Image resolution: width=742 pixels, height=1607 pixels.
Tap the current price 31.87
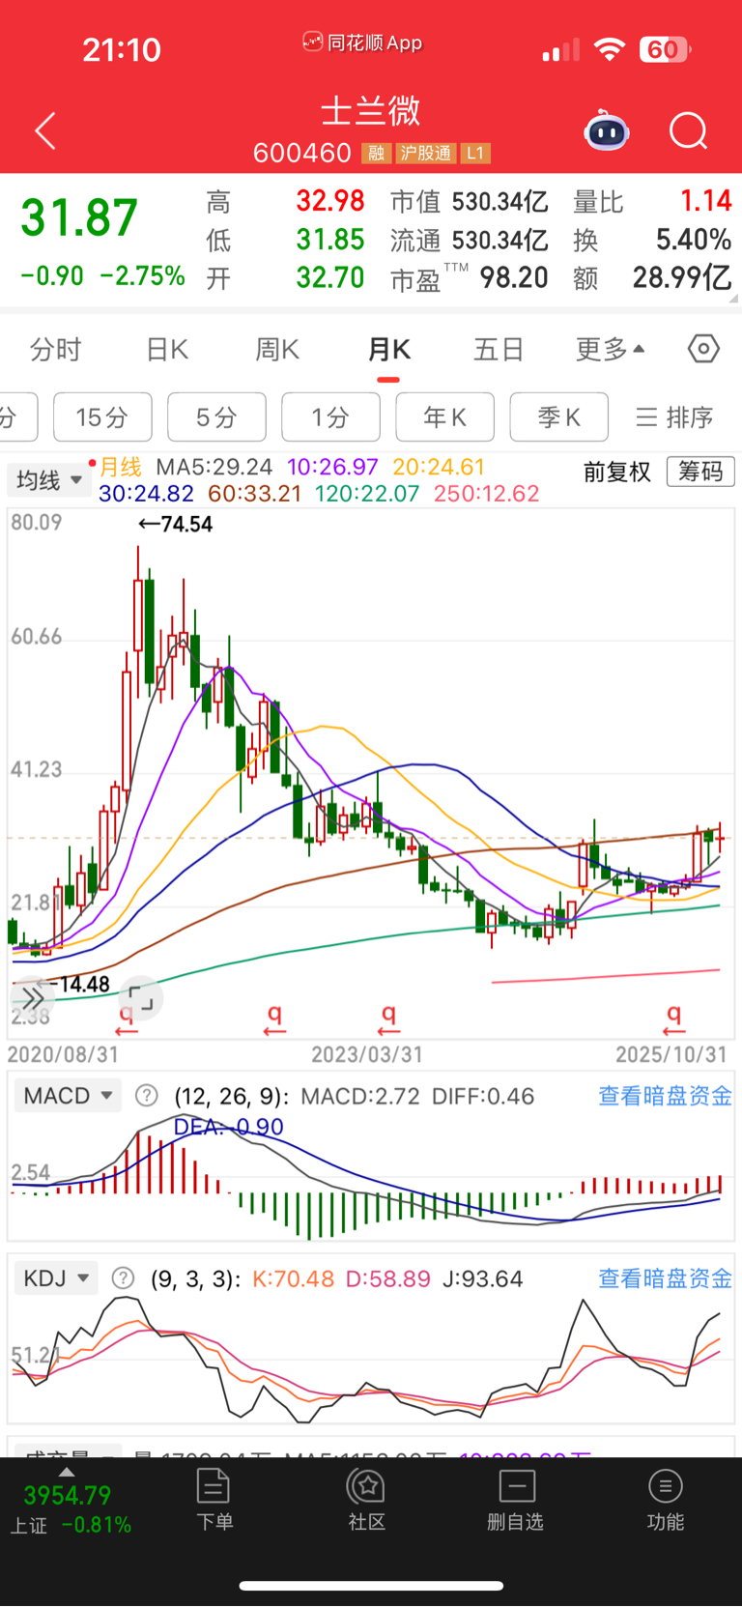coord(80,217)
